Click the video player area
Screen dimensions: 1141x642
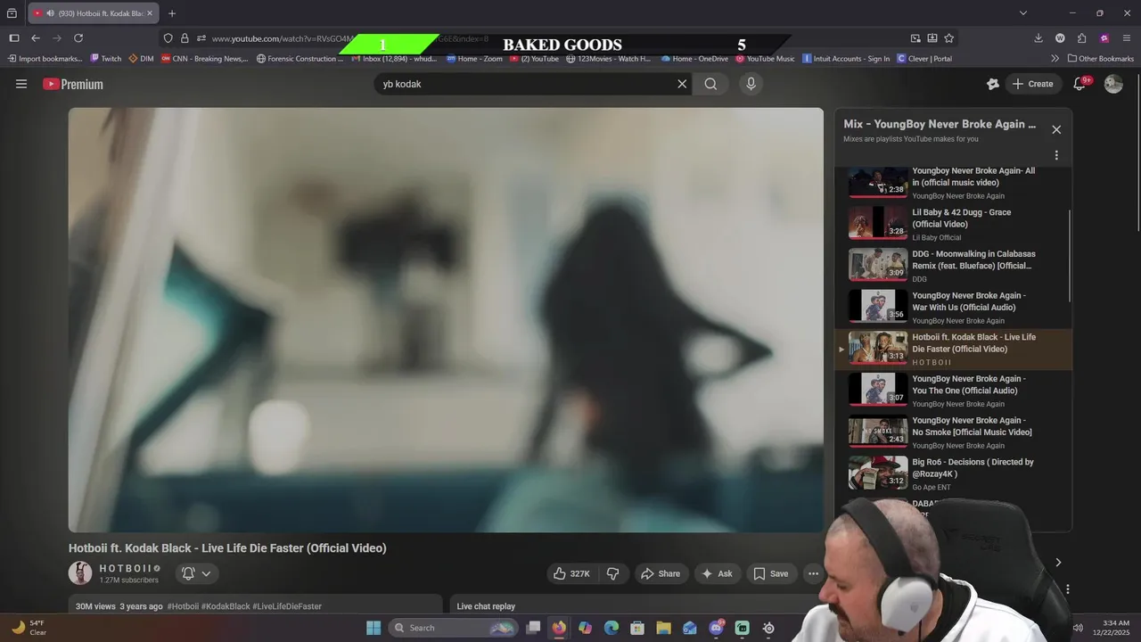pyautogui.click(x=446, y=320)
